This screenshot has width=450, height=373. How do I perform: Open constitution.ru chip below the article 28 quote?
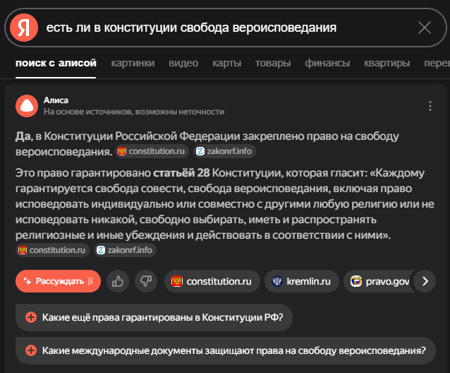[x=52, y=250]
